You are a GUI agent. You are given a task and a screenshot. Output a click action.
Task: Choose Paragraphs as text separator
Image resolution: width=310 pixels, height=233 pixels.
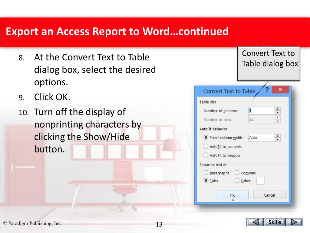point(206,173)
